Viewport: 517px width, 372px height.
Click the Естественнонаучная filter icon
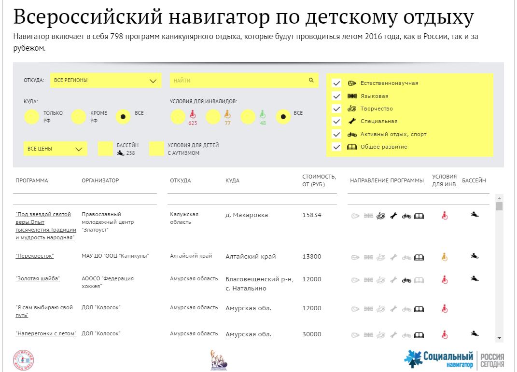(x=352, y=83)
